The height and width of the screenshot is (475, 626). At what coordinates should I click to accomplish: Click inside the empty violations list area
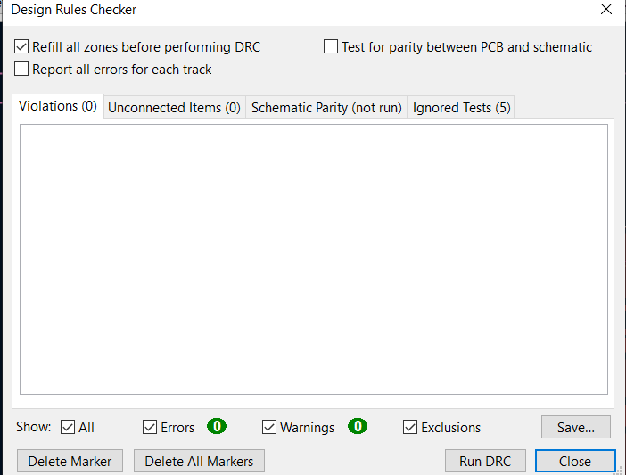tap(314, 259)
